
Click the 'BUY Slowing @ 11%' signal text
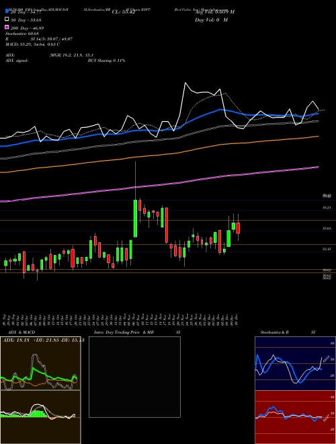106,61
